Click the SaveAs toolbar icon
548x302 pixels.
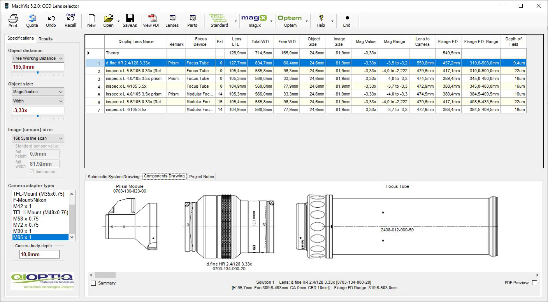[130, 21]
